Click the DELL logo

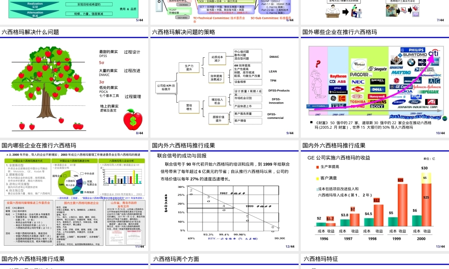378,90
